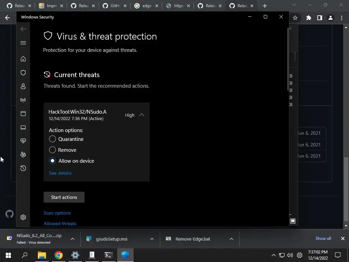This screenshot has height=262, width=349.
Task: Open the Home section in Windows Security sidebar
Action: pos(23,59)
